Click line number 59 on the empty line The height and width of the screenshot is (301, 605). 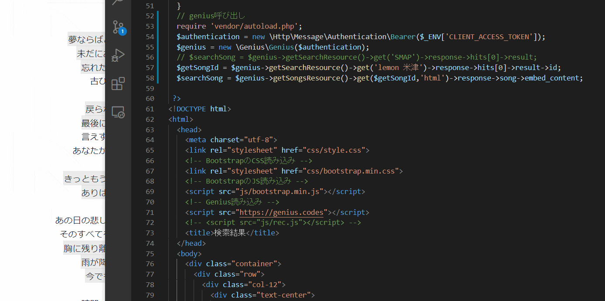tap(150, 88)
